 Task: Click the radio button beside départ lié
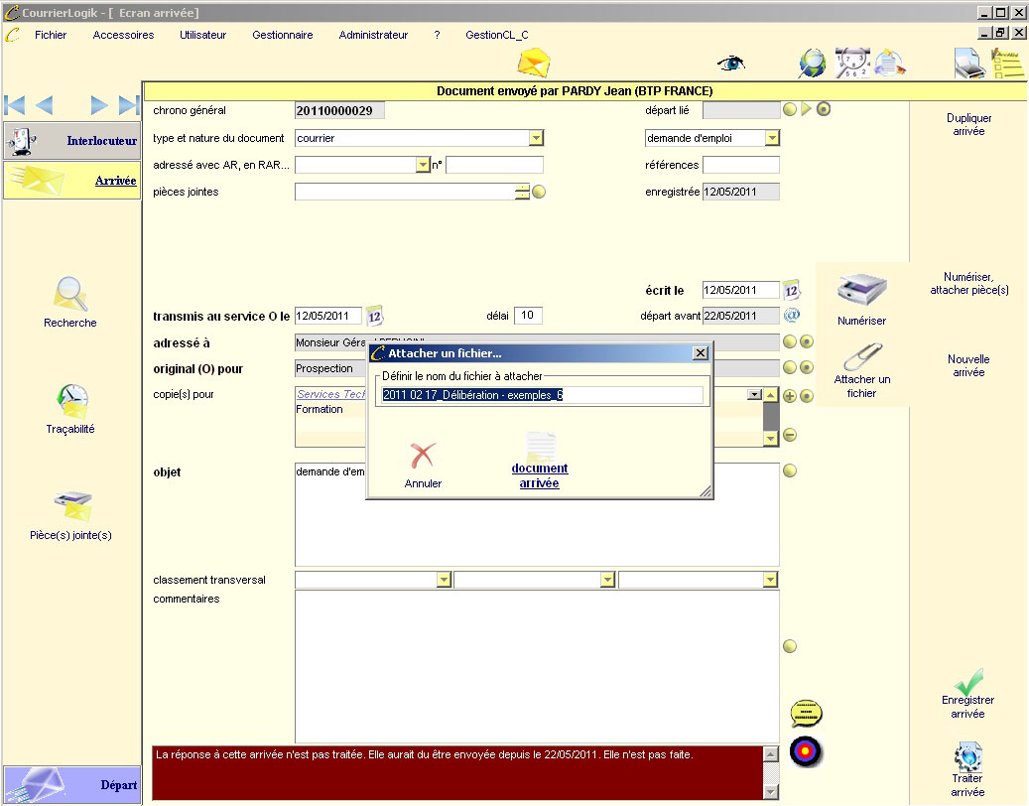pyautogui.click(x=824, y=109)
